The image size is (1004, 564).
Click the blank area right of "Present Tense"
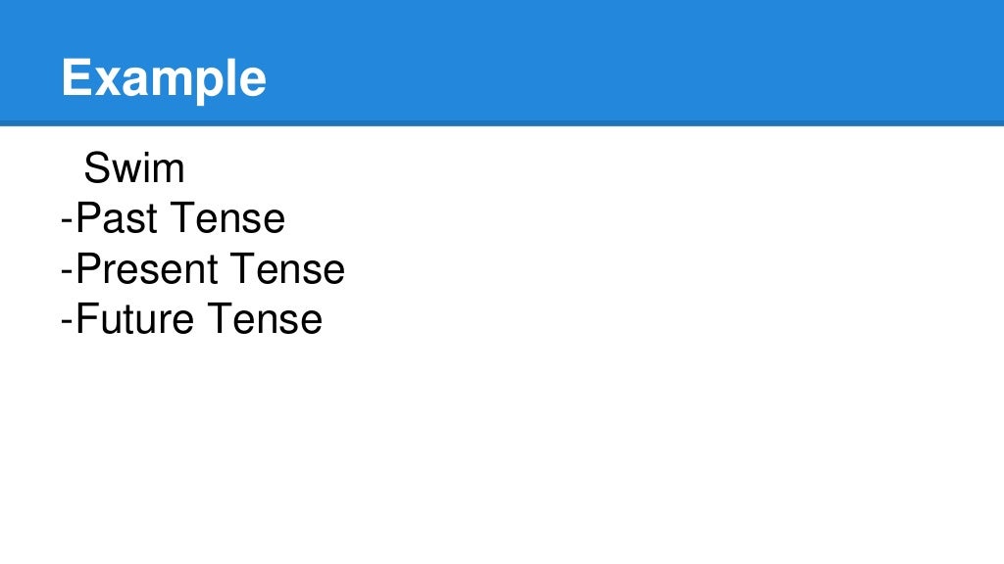point(637,269)
